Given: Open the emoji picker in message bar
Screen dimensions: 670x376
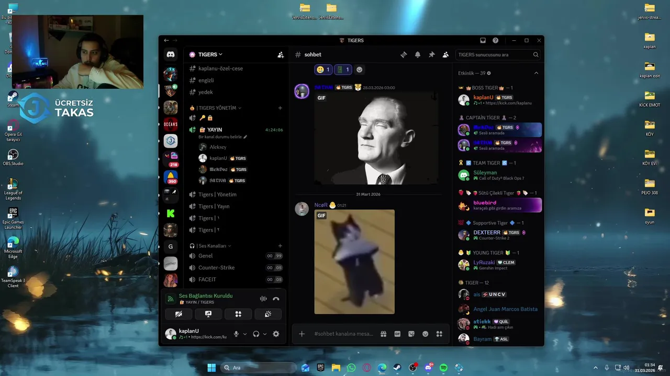Looking at the screenshot, I should pyautogui.click(x=425, y=334).
